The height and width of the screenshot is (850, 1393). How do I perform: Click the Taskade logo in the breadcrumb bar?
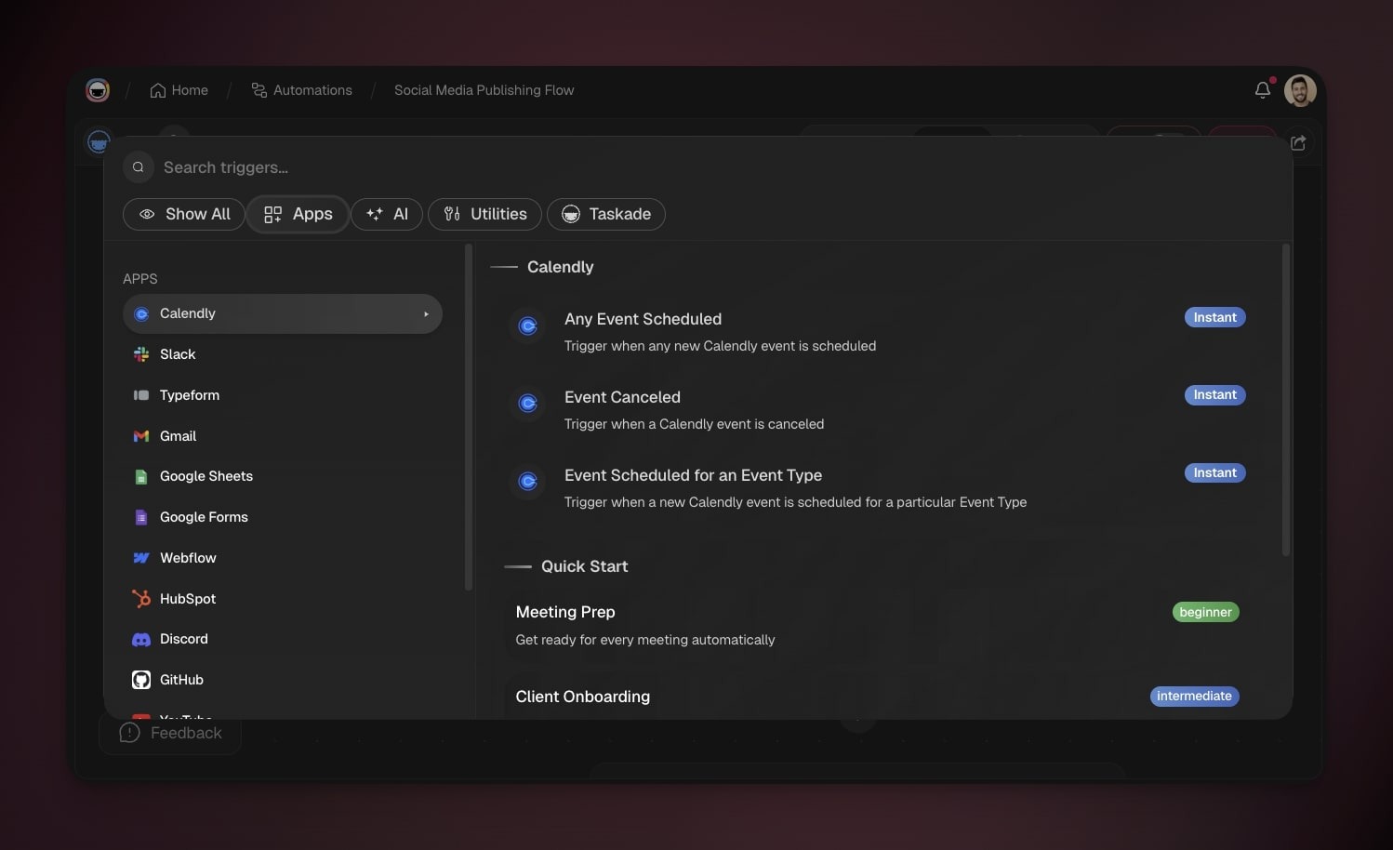pos(98,90)
